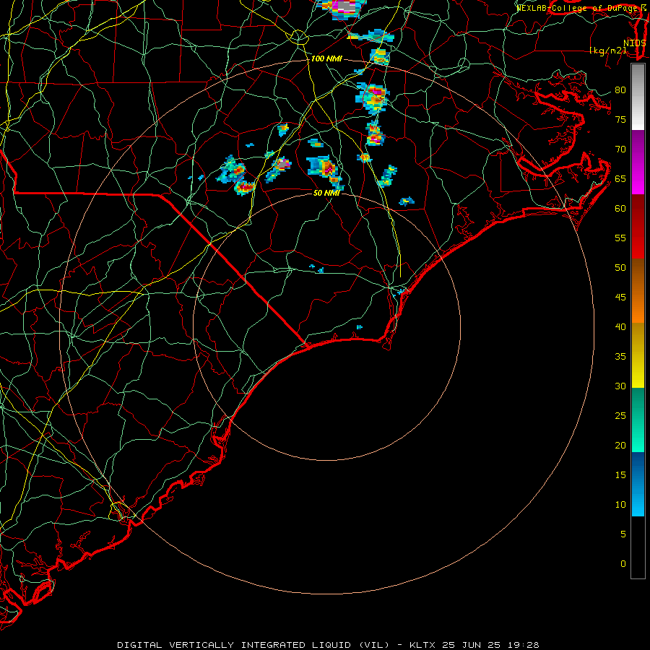Click the legend value '25'
650x650 pixels.
click(620, 416)
